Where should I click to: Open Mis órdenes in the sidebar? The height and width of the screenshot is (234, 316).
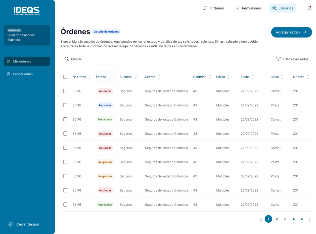tap(22, 61)
